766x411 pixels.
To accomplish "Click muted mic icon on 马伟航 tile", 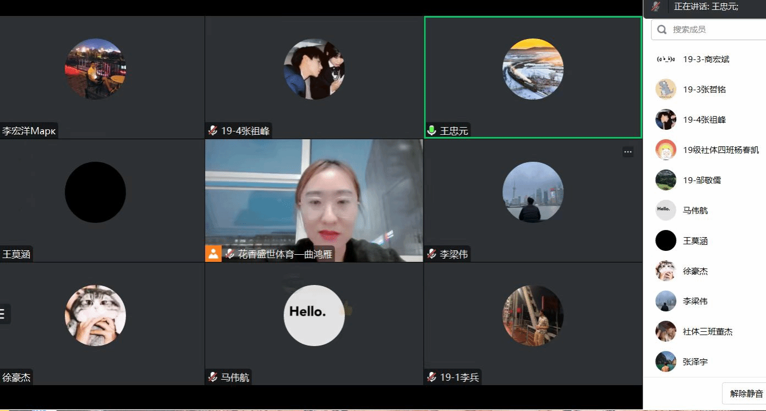I will (x=213, y=377).
